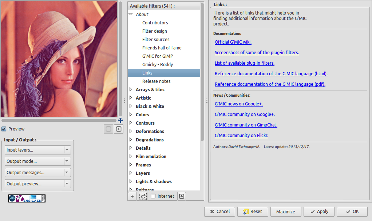Viewport: 372px width, 221px height.
Task: Select the Links item in About
Action: pos(164,73)
